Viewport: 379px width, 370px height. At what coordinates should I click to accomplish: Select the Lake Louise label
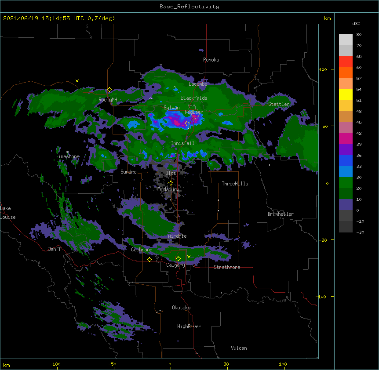[8, 213]
